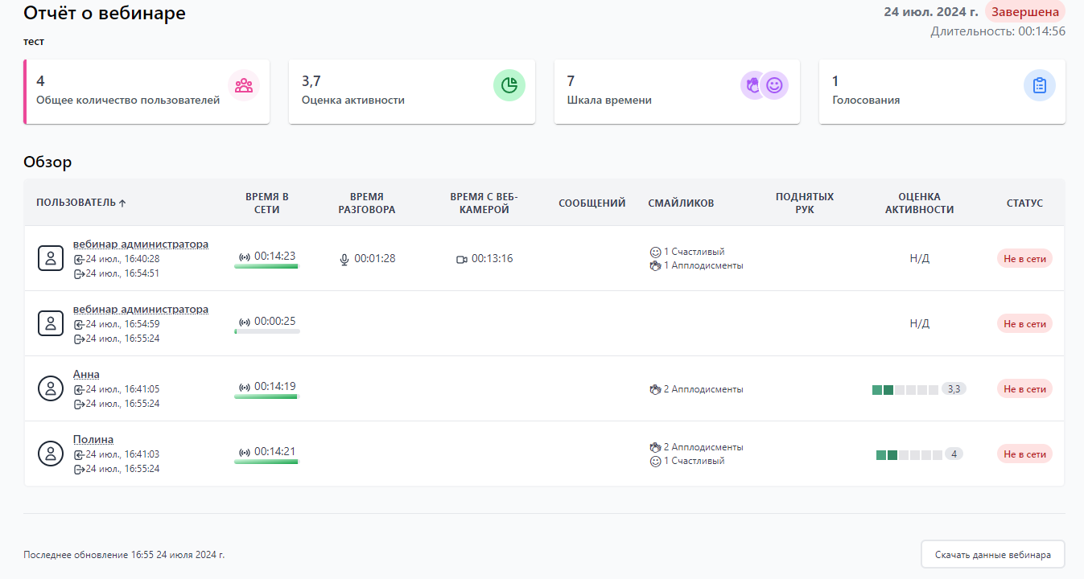Viewport: 1084px width, 579px height.
Task: Click the webcam icon next to 00:13:16
Action: pos(462,259)
